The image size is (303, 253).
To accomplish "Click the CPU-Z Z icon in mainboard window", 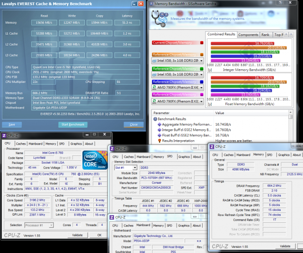I will (x=112, y=217).
